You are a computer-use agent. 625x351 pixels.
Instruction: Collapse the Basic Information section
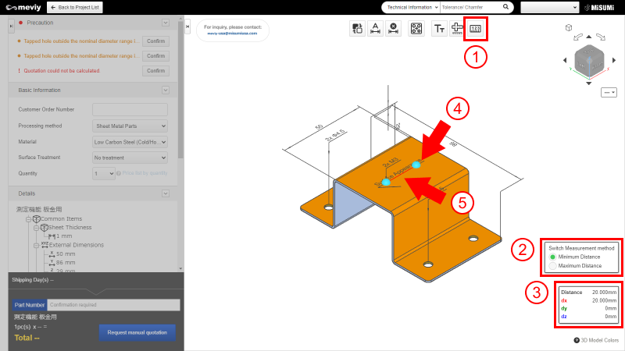click(x=166, y=90)
